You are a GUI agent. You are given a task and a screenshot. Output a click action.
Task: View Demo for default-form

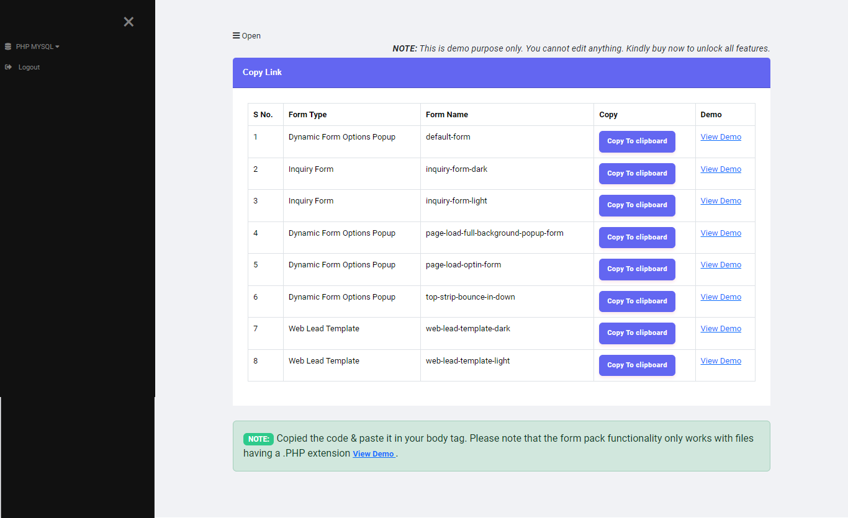721,137
